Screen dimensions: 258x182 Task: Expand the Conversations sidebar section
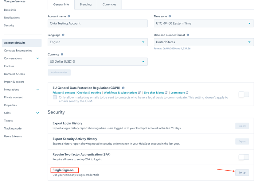[x=37, y=58]
